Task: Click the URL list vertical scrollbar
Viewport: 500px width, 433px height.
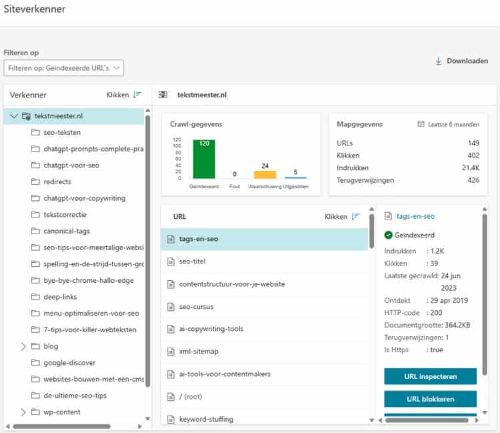Action: [x=371, y=231]
